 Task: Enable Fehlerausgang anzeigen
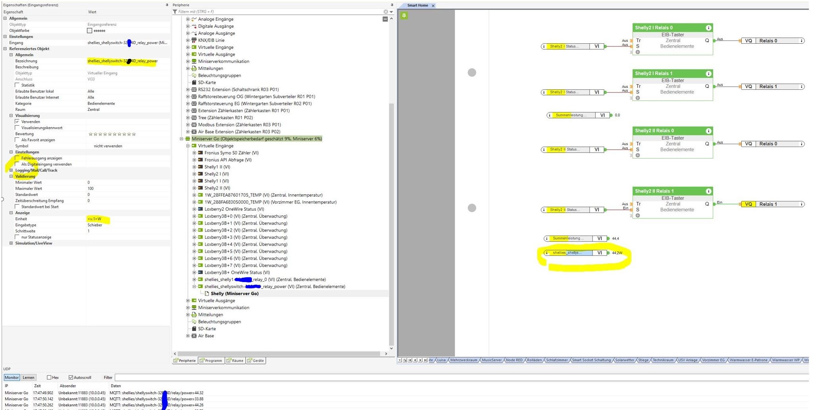coord(17,158)
